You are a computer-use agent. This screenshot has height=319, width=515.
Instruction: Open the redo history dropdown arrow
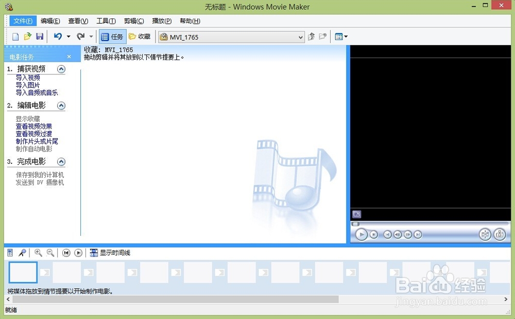[x=91, y=36]
